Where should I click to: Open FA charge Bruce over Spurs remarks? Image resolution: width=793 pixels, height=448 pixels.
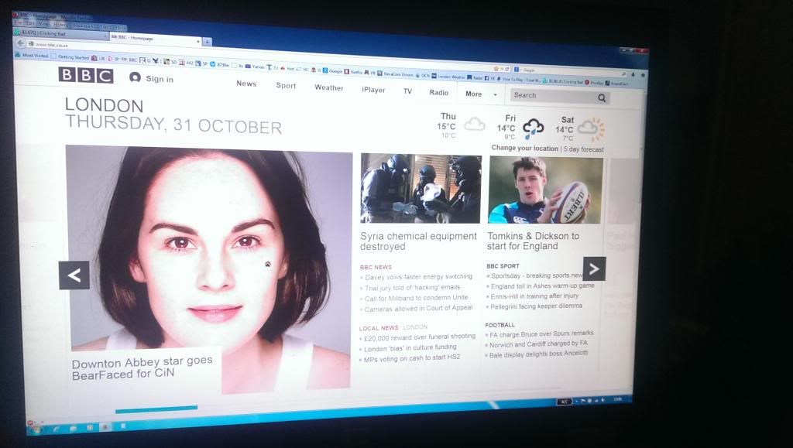click(541, 333)
